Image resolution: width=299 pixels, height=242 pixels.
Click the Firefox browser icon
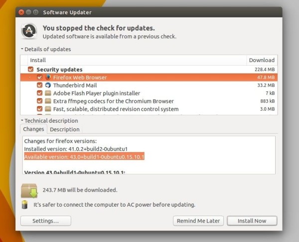[x=48, y=77]
